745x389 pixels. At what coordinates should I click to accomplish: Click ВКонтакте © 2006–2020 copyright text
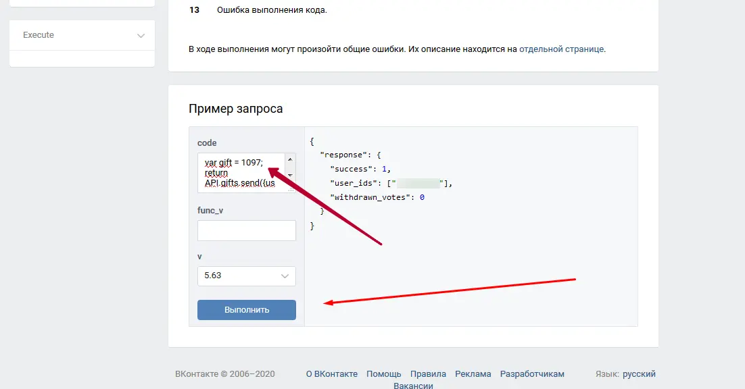[x=224, y=374]
